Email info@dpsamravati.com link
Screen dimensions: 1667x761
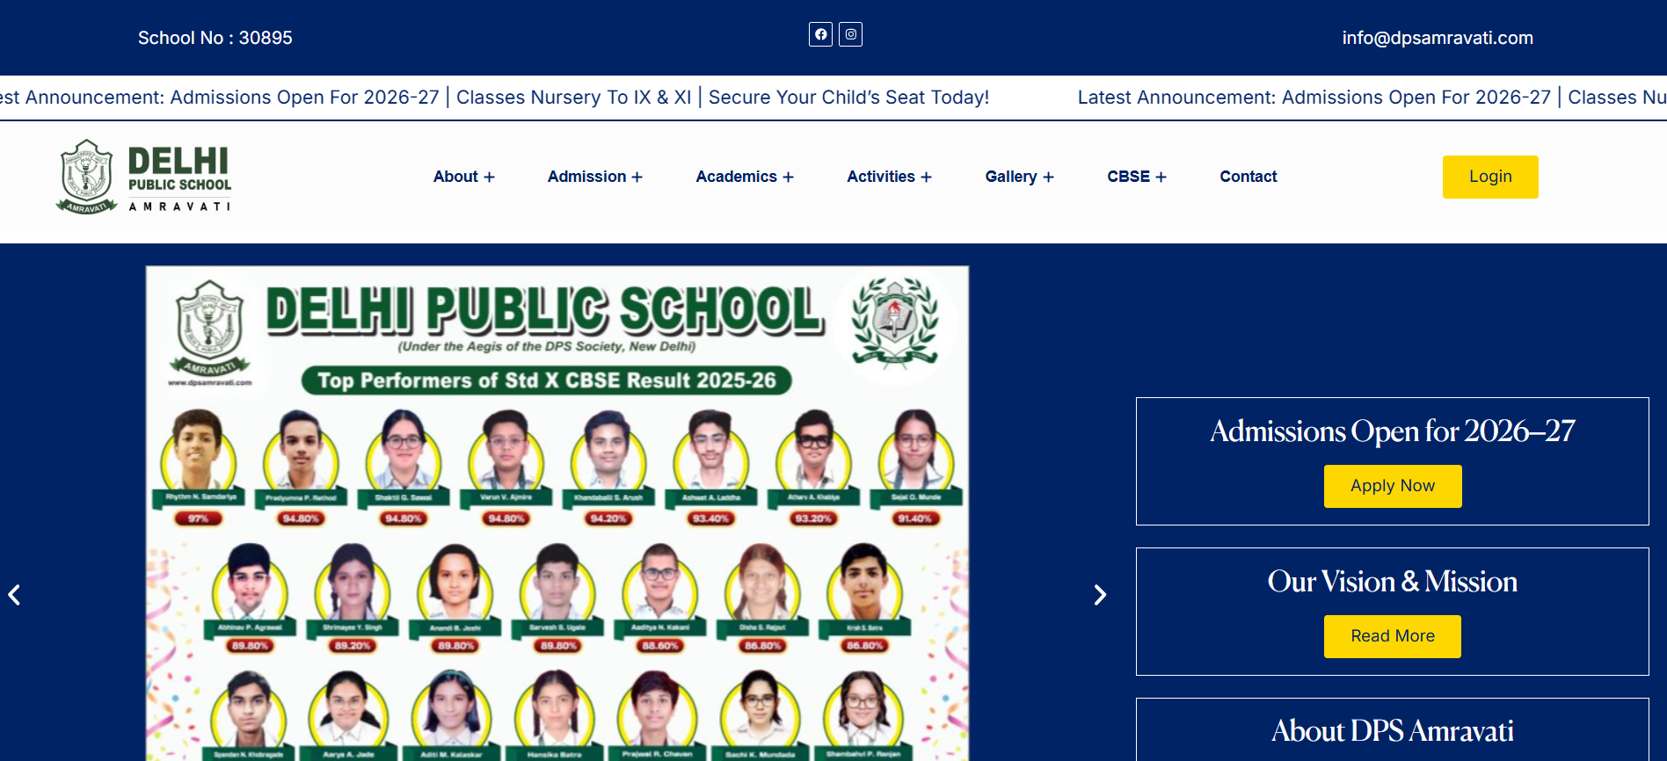1438,38
